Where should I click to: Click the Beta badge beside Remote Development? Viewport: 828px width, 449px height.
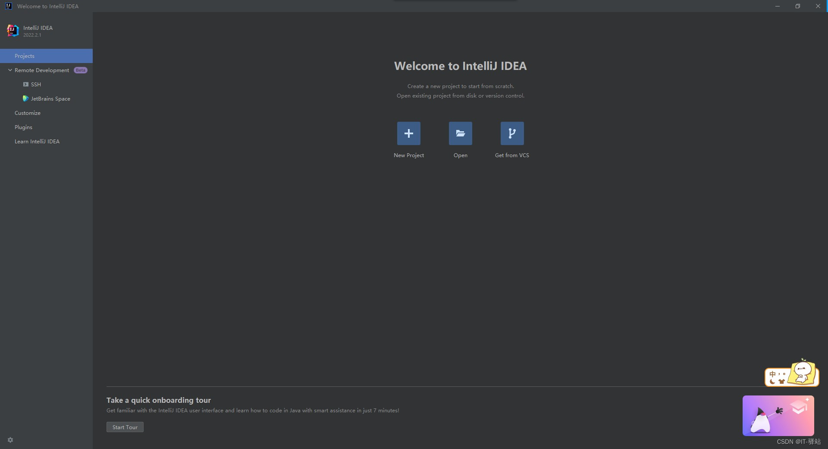point(81,70)
